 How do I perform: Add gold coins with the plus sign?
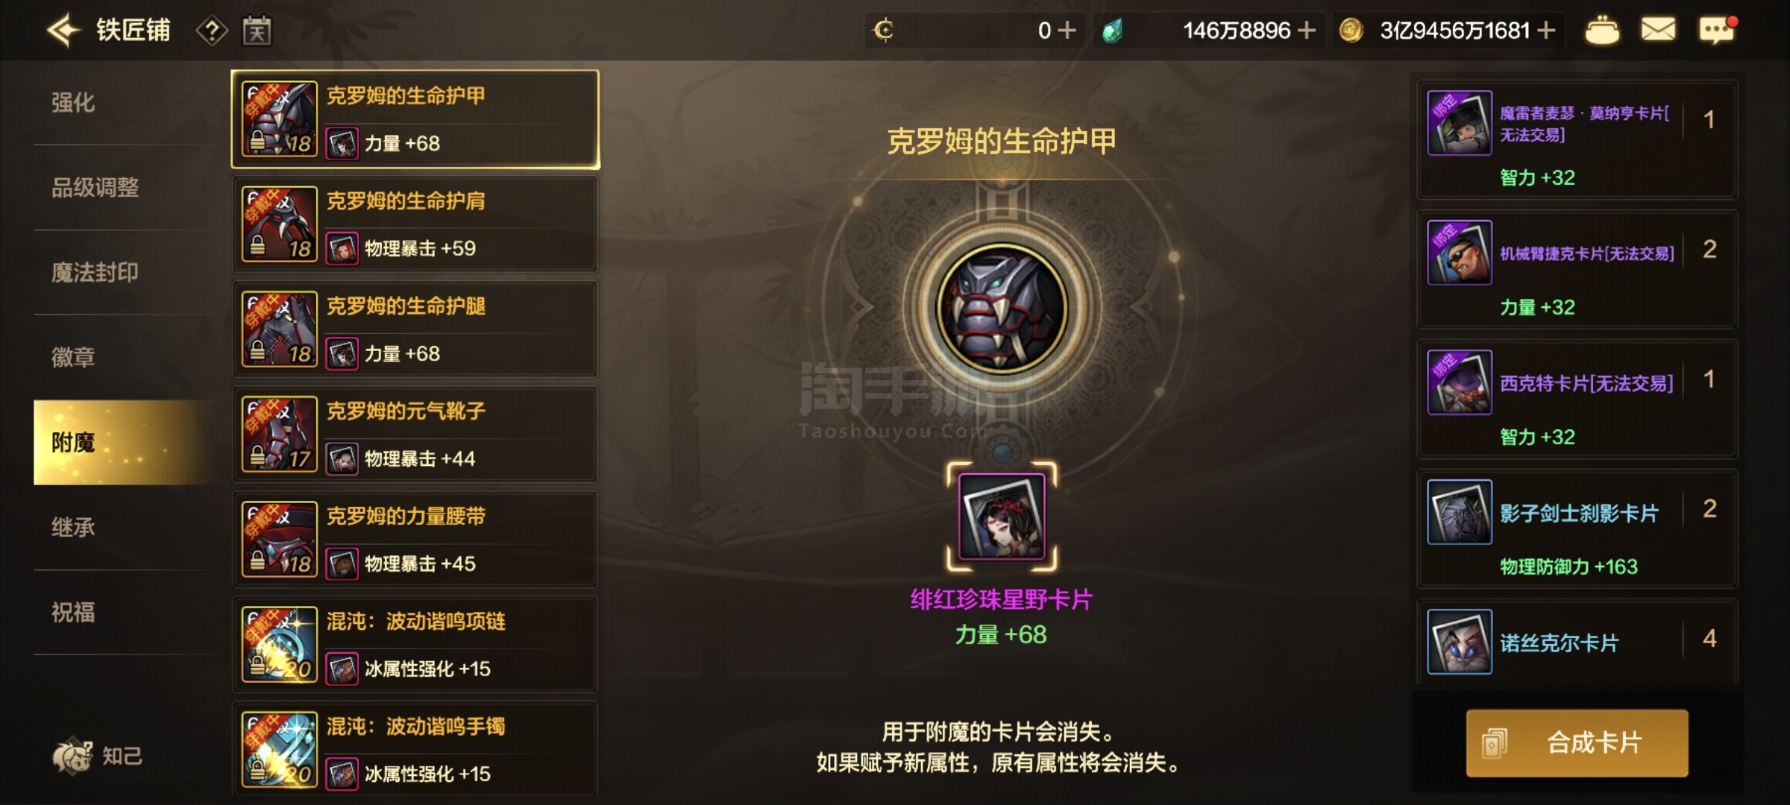pos(1546,30)
